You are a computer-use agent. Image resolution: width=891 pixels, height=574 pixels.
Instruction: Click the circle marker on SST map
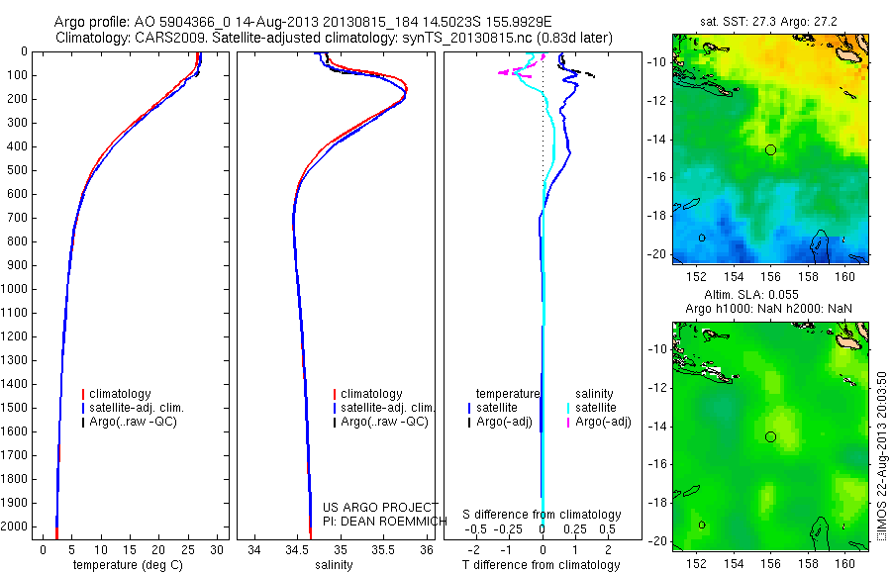(770, 150)
